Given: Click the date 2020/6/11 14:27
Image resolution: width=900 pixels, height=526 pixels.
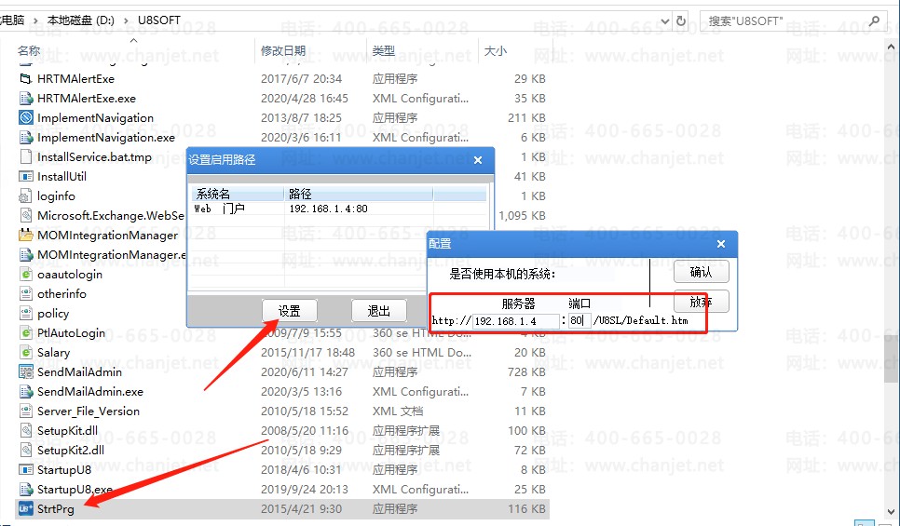Looking at the screenshot, I should (x=305, y=372).
